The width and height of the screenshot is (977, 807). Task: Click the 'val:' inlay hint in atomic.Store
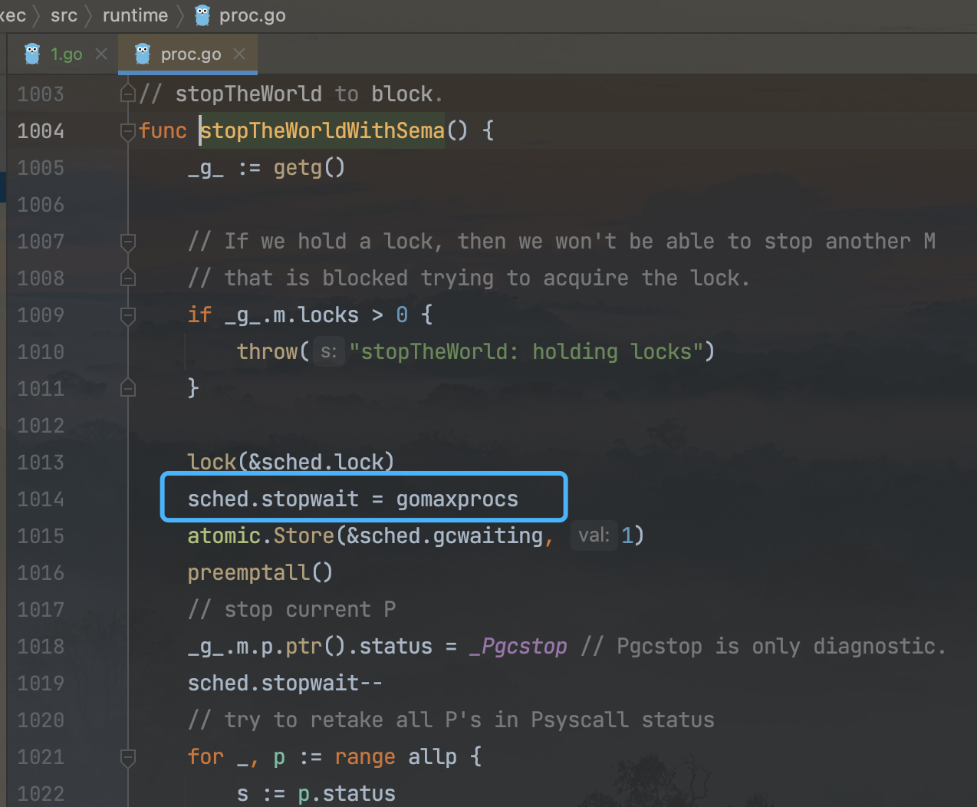[594, 535]
